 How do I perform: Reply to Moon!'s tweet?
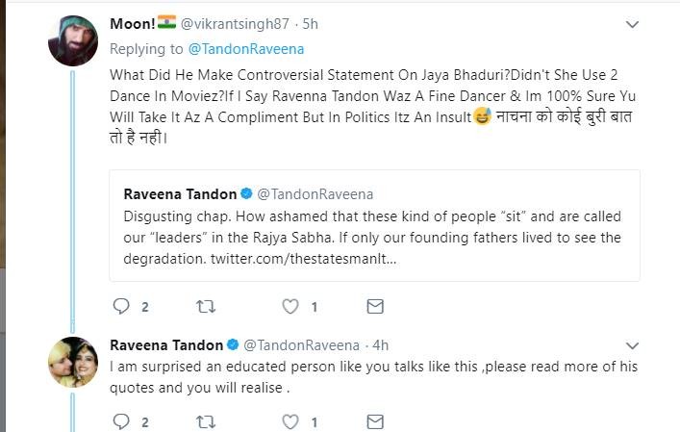(120, 307)
